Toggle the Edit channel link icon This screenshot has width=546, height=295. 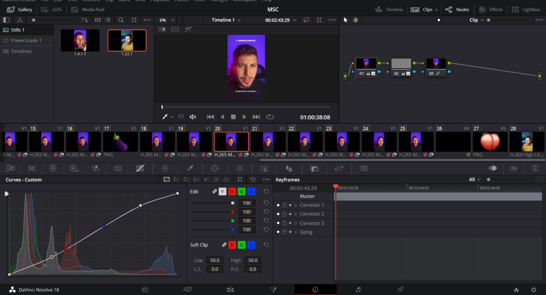(214, 191)
